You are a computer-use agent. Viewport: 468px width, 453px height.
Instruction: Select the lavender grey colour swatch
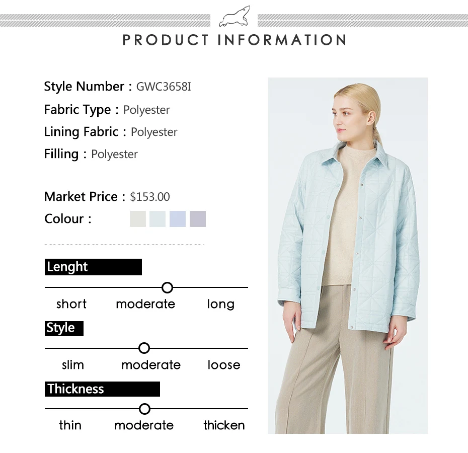coord(198,219)
